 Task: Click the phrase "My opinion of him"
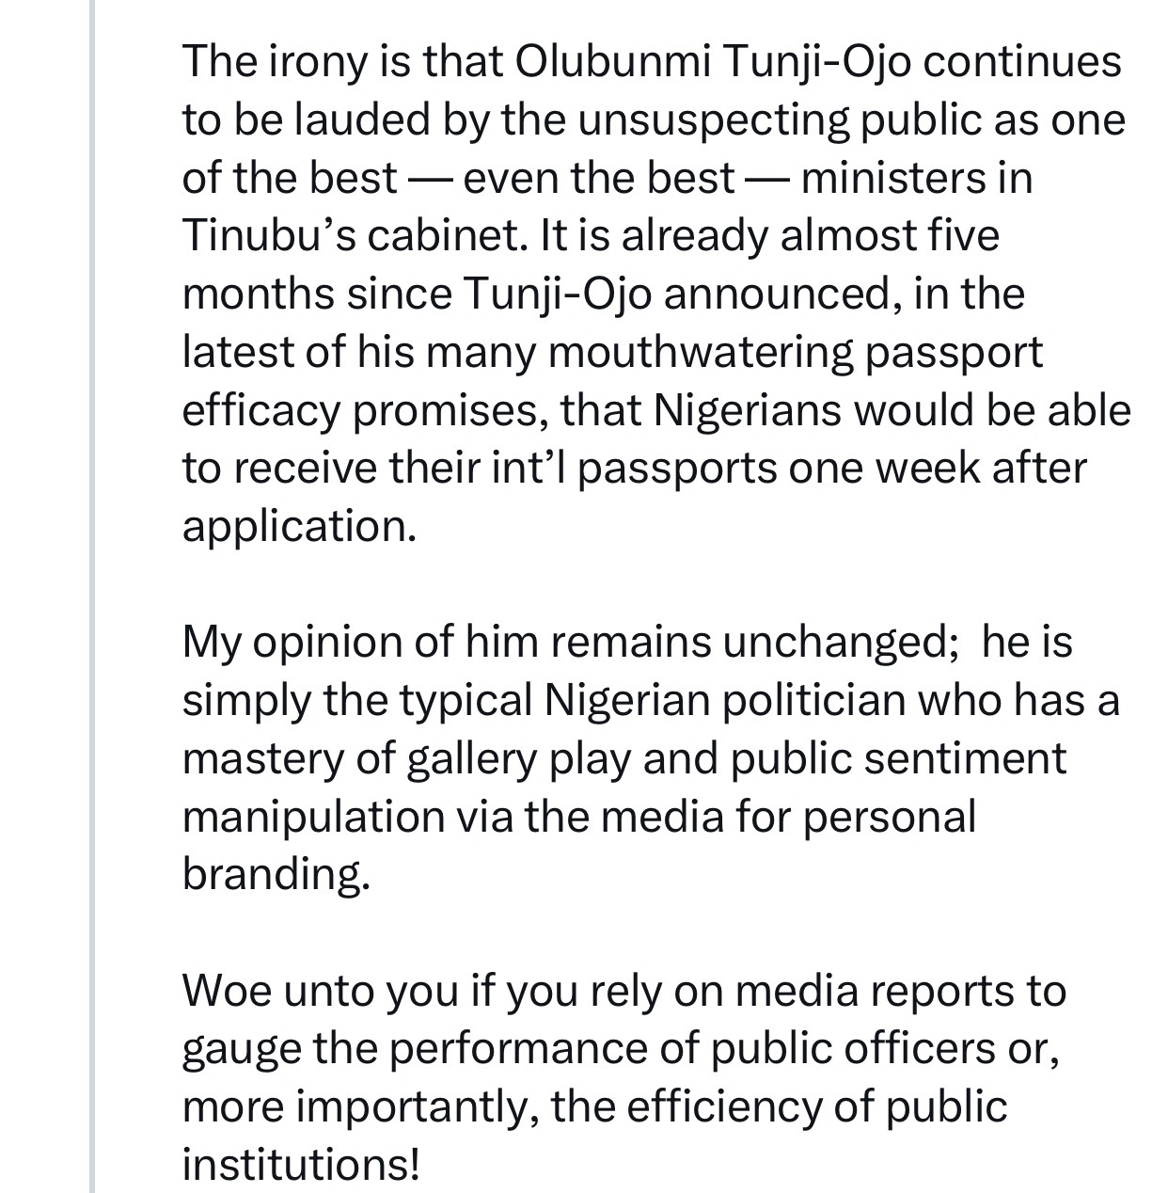pos(360,642)
